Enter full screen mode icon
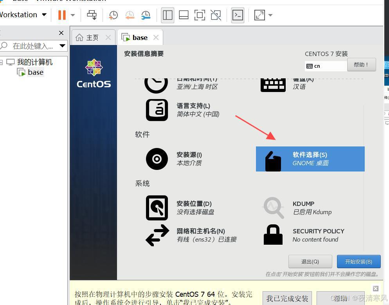 tap(200, 15)
